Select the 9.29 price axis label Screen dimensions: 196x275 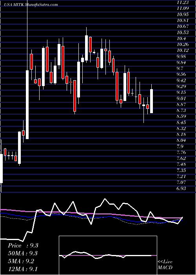(181, 86)
